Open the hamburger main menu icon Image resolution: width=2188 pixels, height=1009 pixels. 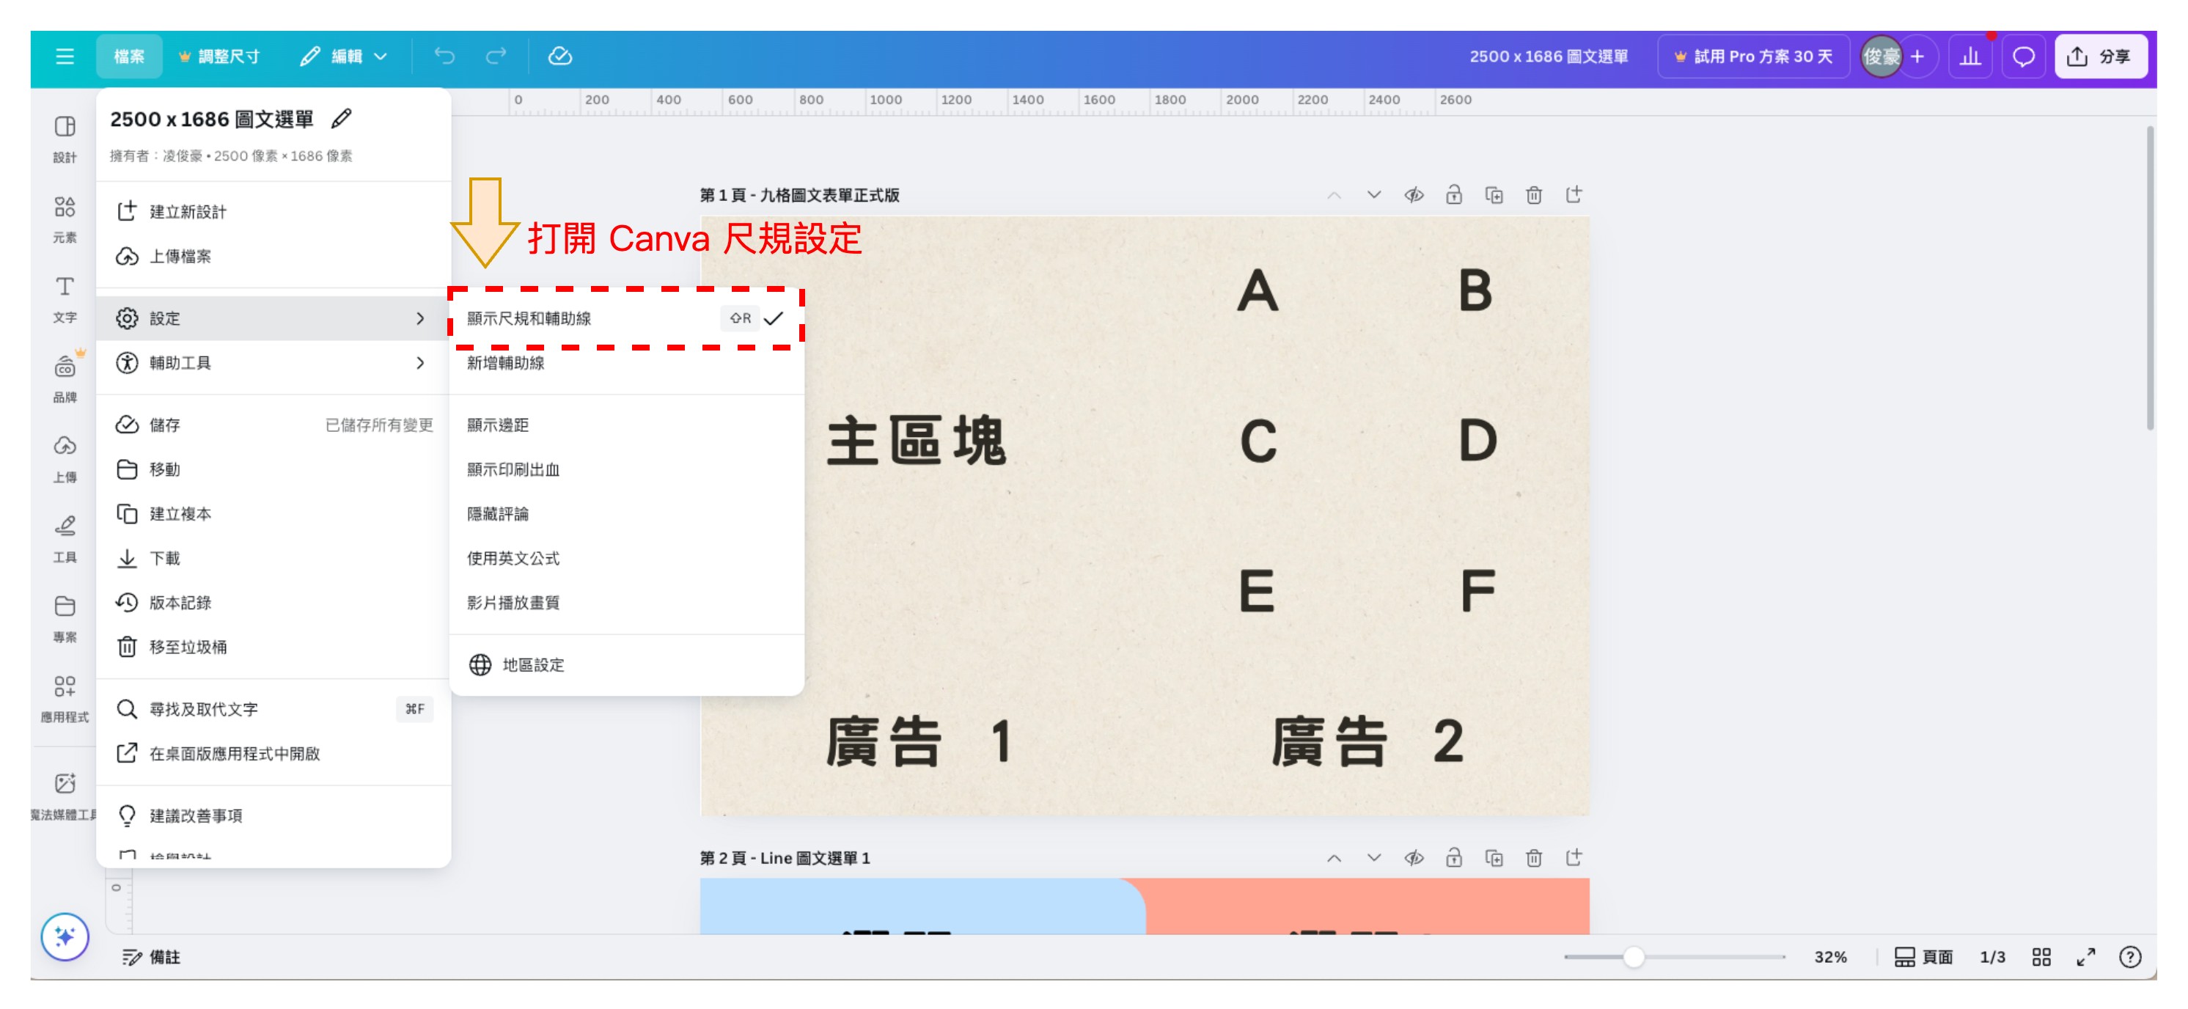point(65,56)
